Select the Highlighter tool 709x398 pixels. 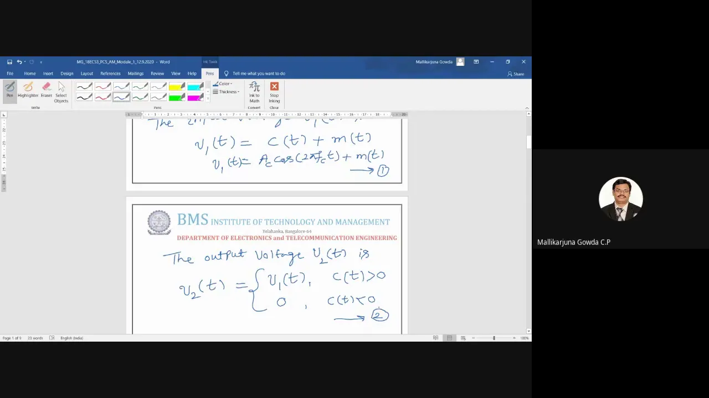(28, 91)
